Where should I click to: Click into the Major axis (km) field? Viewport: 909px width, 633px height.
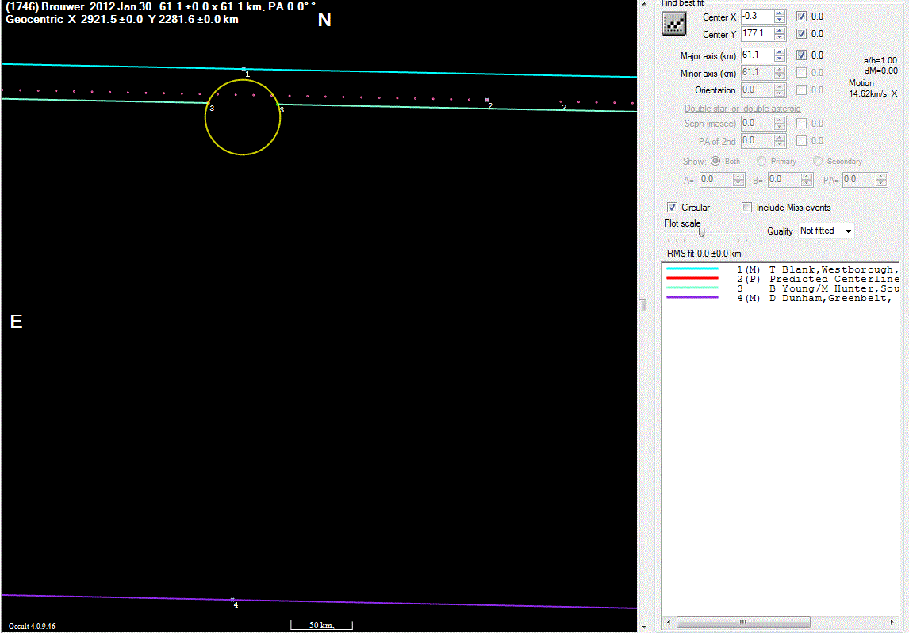756,55
